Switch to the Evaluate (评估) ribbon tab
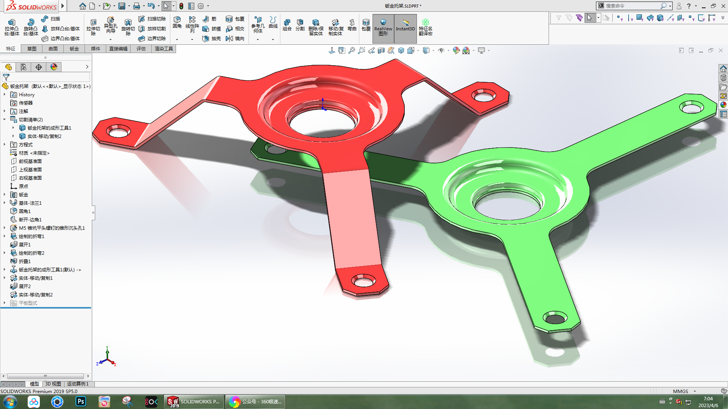 point(141,49)
